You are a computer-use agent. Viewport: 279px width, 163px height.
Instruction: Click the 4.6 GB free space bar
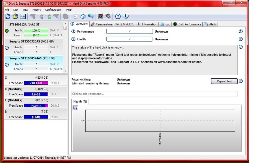click(36, 94)
